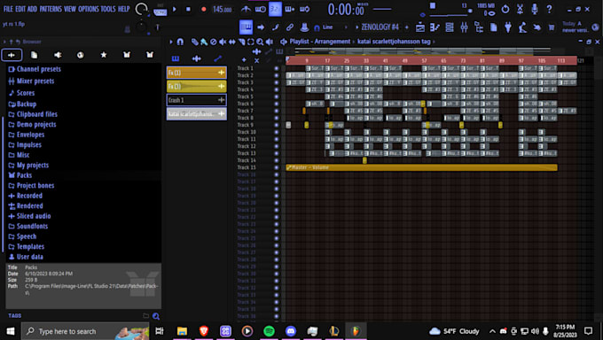Select the katai scarlettjohansson clip in picker
This screenshot has width=603, height=340.
click(197, 114)
